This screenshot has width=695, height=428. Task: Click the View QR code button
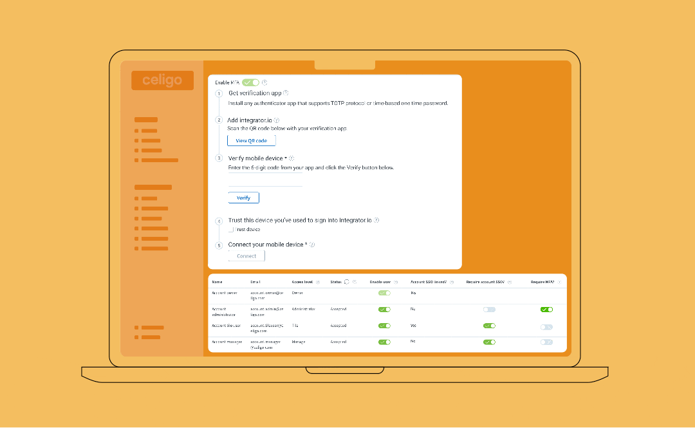(x=252, y=140)
